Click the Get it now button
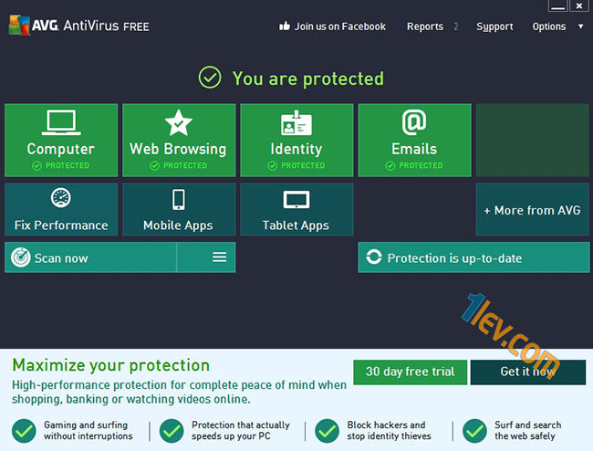 (528, 372)
